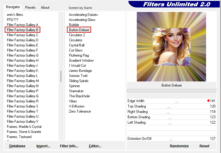221x153 pixels.
Task: Select the Crystal Ball filter
Action: click(x=77, y=45)
